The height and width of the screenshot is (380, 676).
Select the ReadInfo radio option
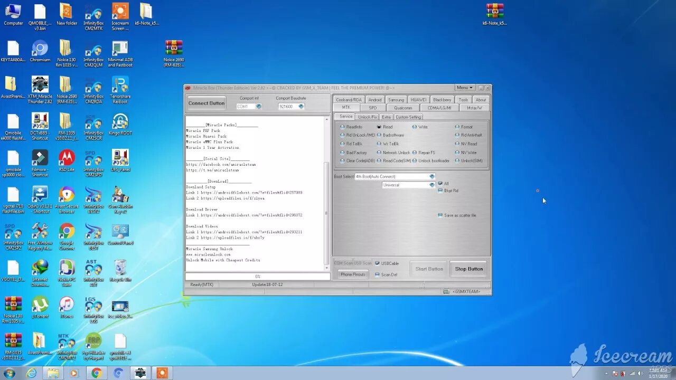tap(351, 127)
